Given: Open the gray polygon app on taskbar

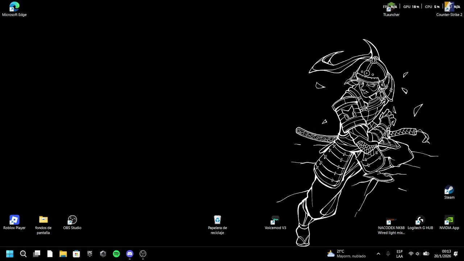Looking at the screenshot, I should 103,254.
